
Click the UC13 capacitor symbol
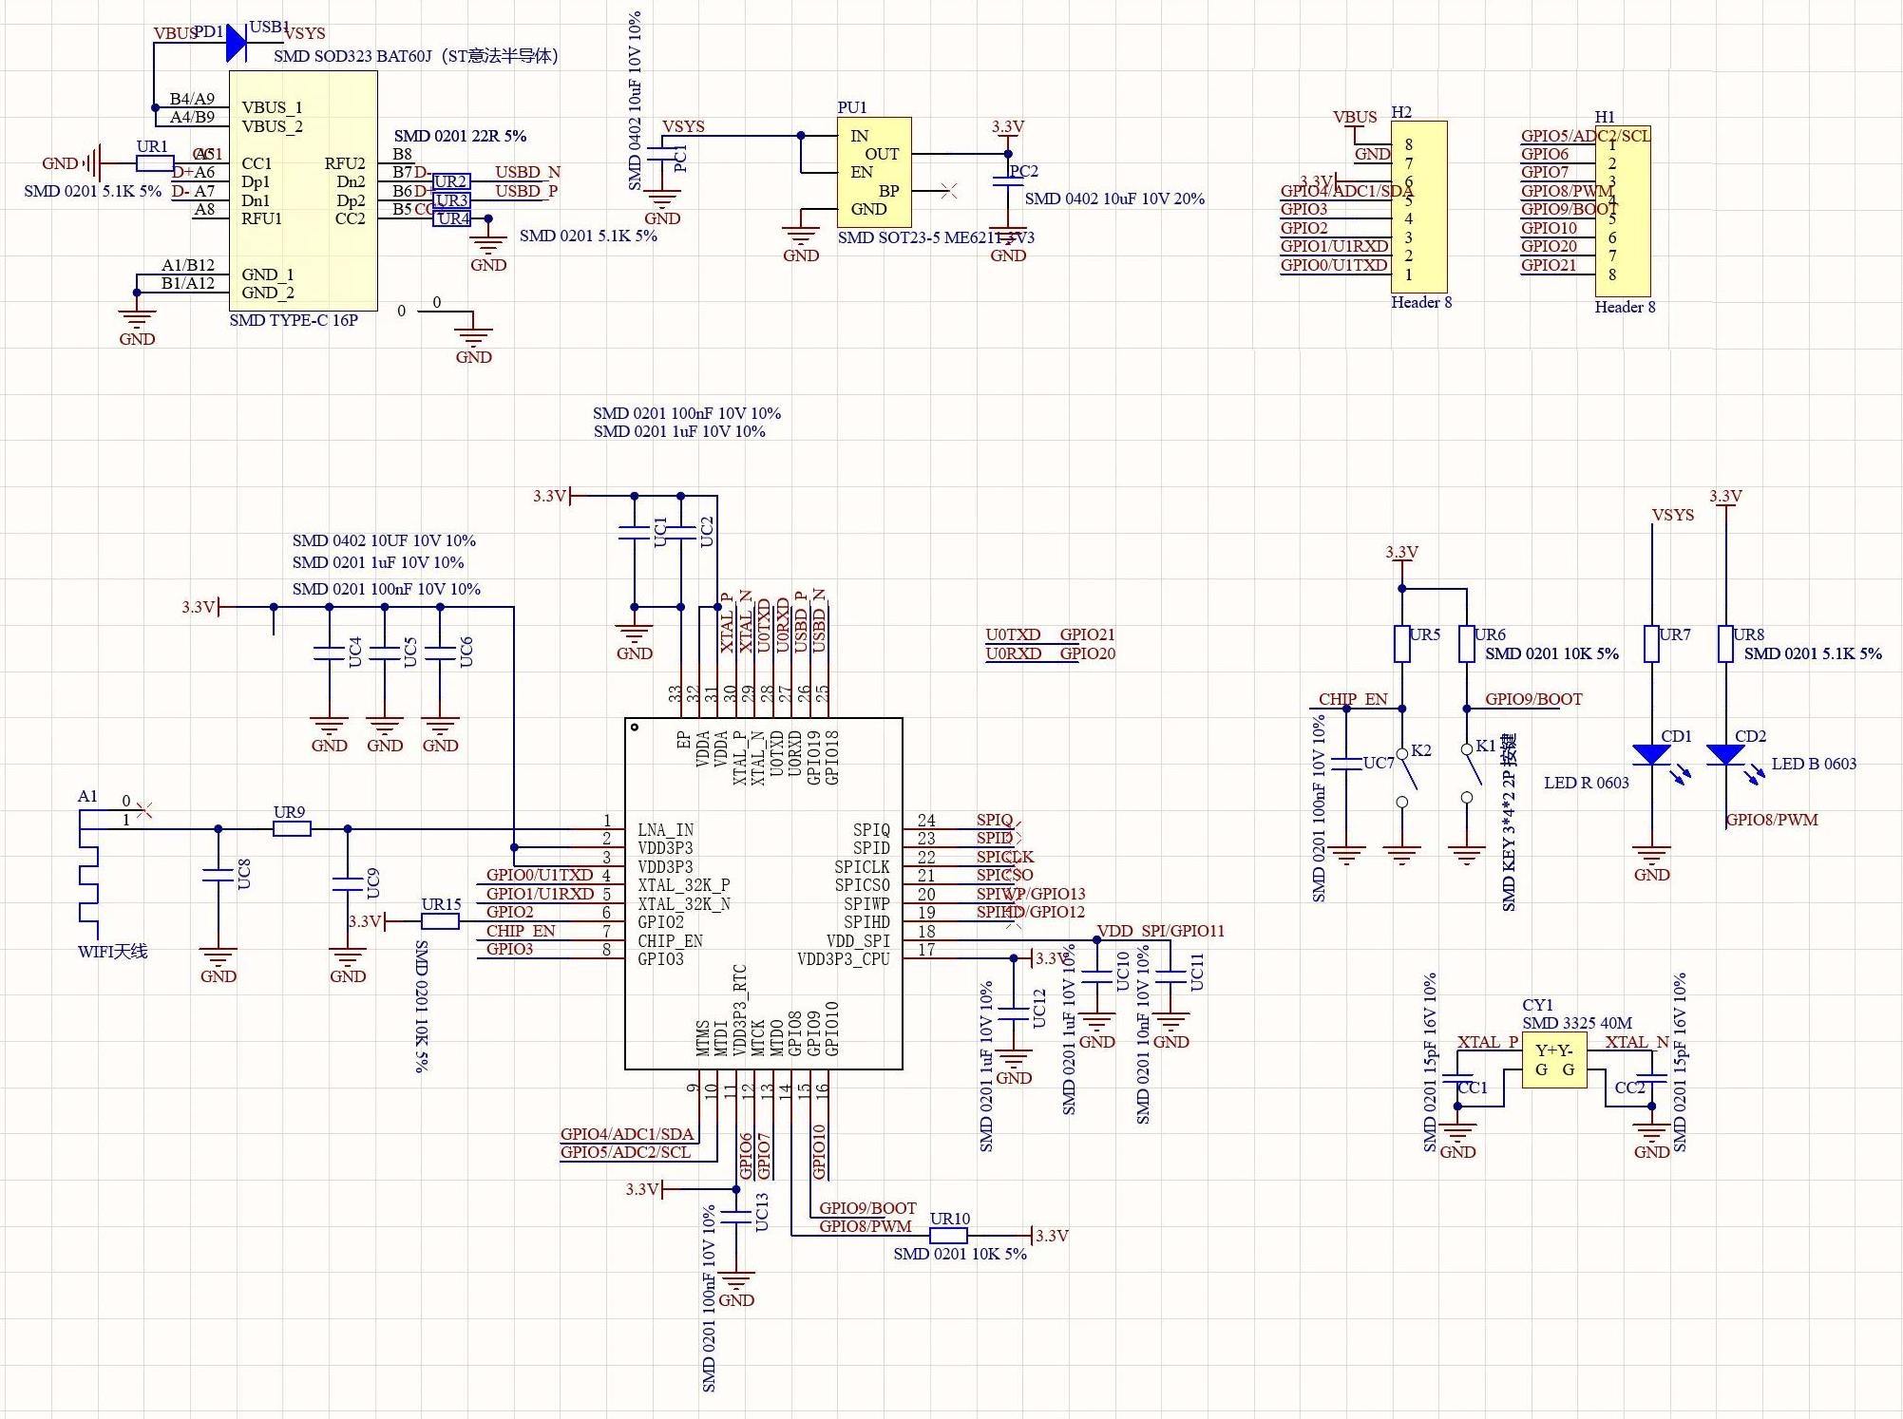pos(736,1215)
